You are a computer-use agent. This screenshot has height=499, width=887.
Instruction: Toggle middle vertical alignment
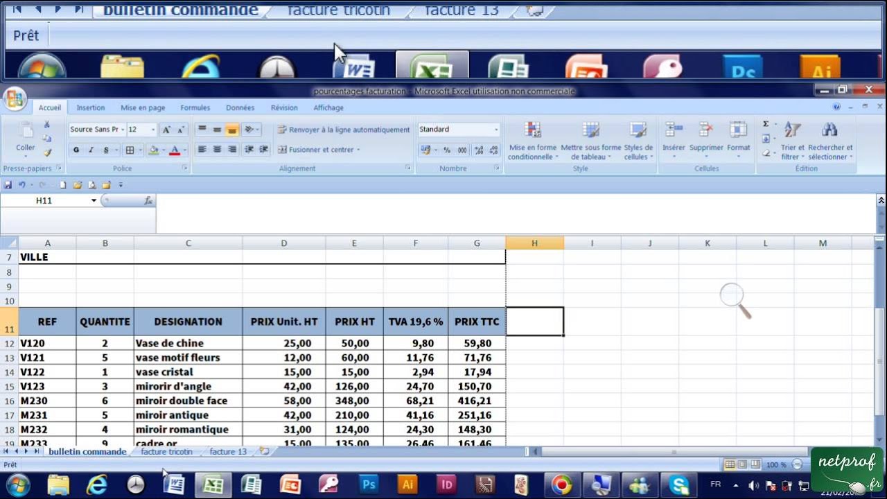click(x=217, y=130)
